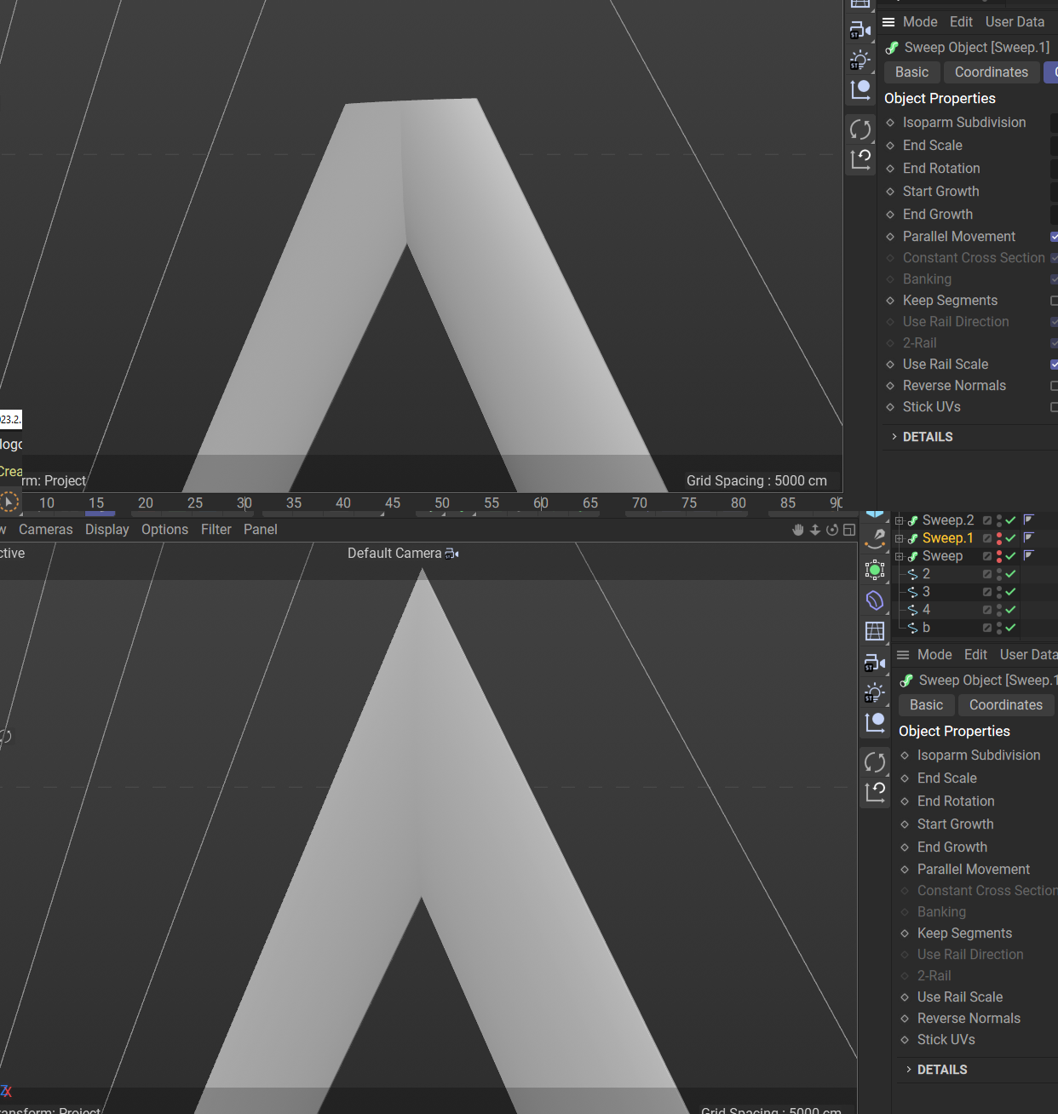The image size is (1058, 1114).
Task: Switch to Coordinates tab in upper panel
Action: 992,72
